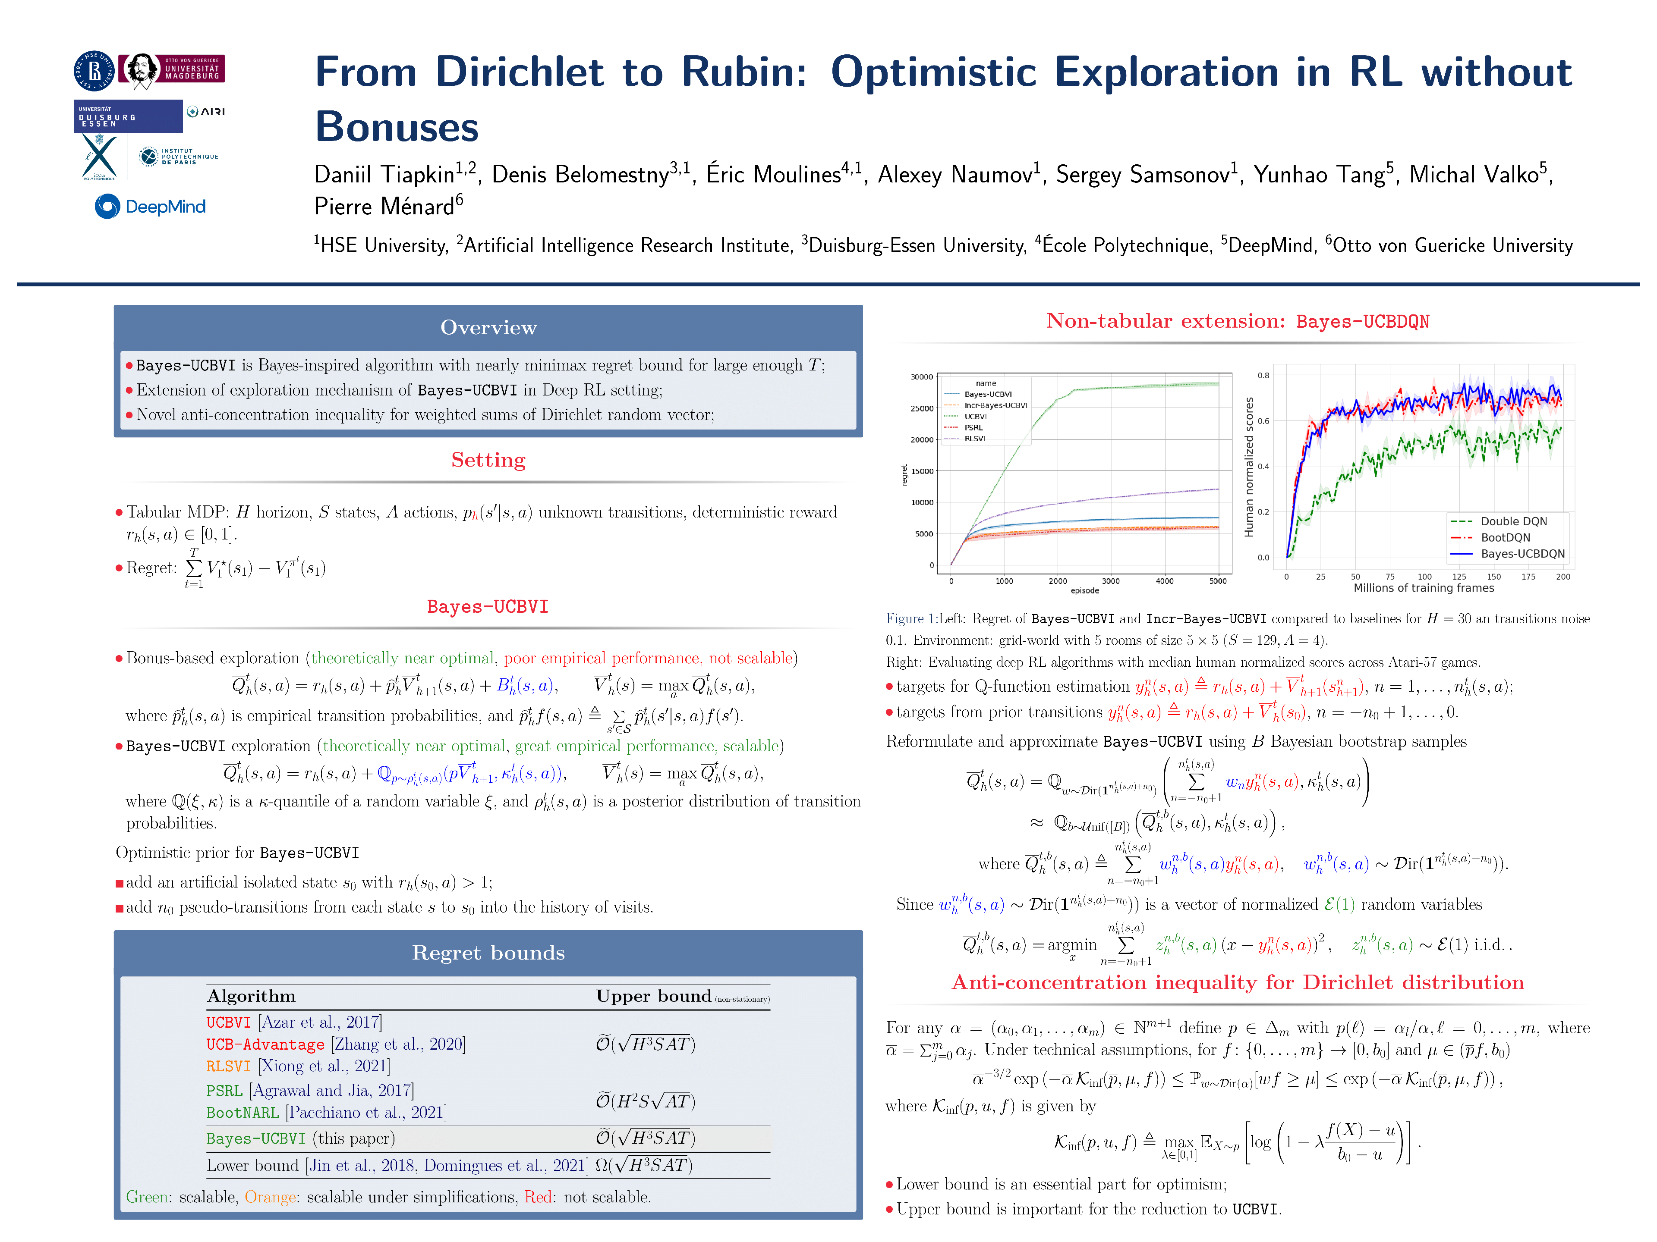Click the École Polytechnique X logo

click(x=99, y=157)
